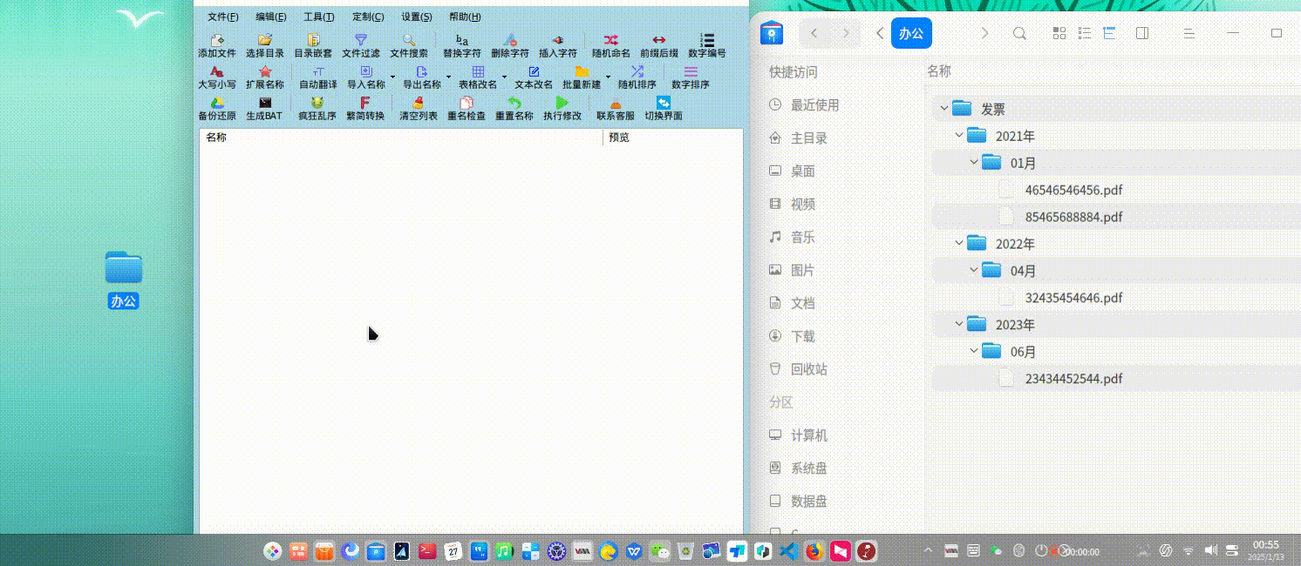Viewport: 1301px width, 566px height.
Task: Open Firefox from the taskbar
Action: (814, 550)
